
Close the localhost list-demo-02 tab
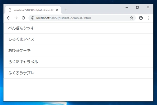tap(57, 10)
